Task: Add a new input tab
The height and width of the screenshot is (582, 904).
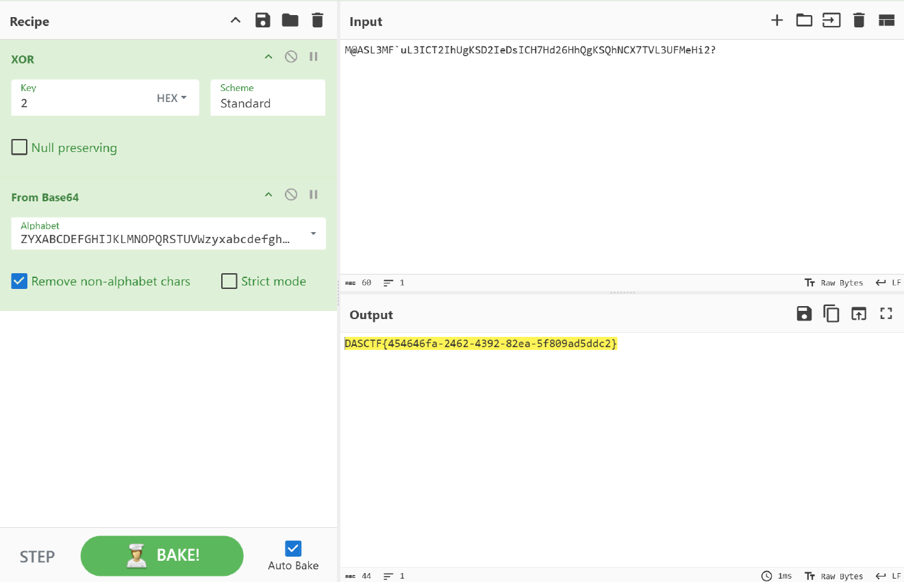Action: tap(777, 21)
